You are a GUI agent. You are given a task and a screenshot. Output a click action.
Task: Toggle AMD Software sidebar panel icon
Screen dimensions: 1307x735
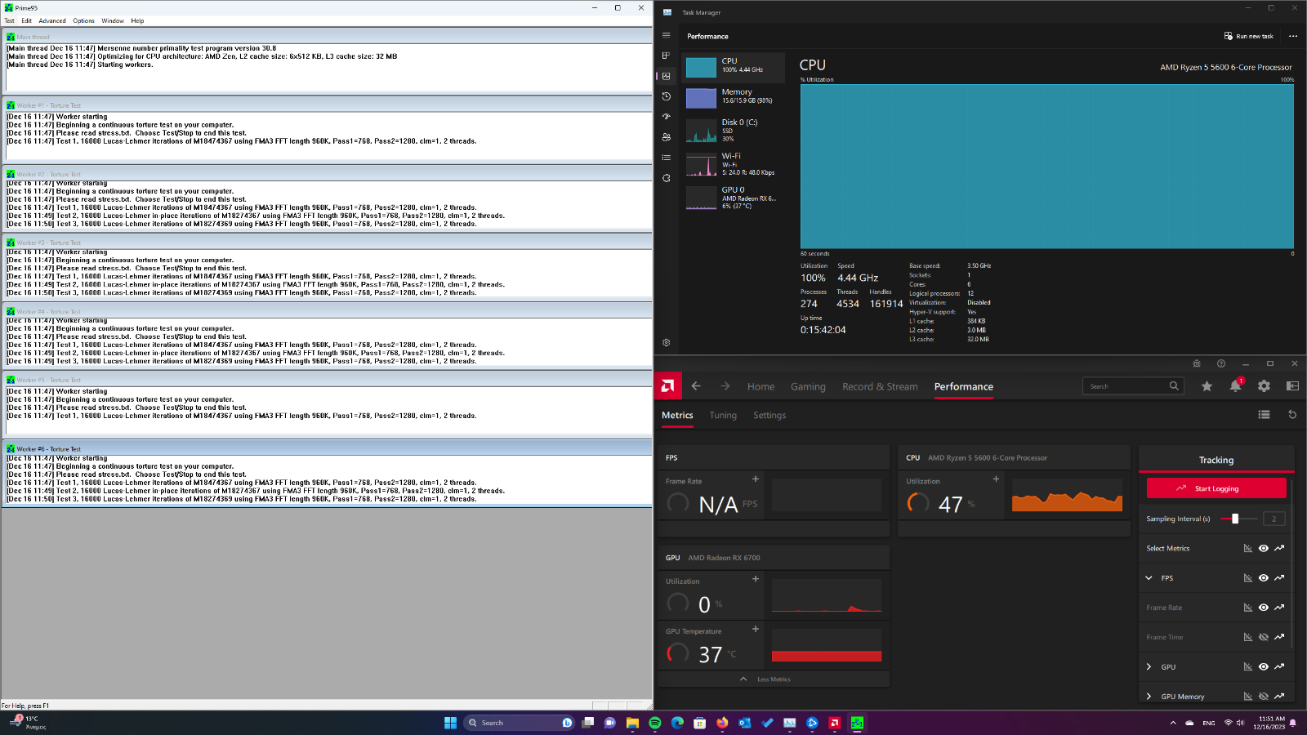[1292, 386]
